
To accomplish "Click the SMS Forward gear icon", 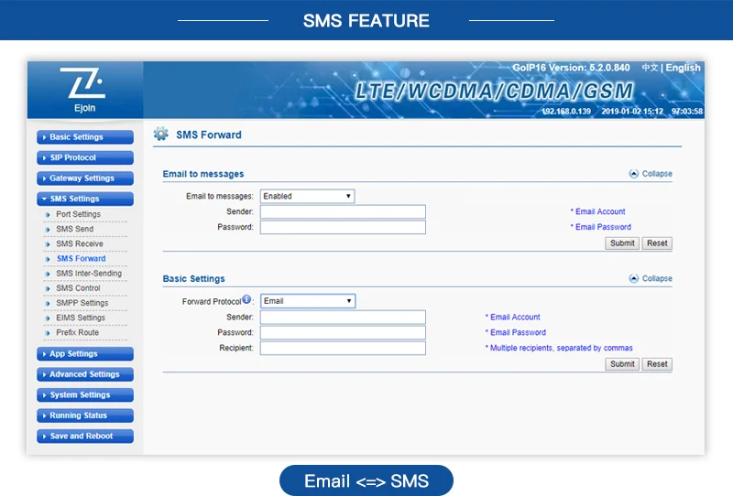I will (161, 135).
